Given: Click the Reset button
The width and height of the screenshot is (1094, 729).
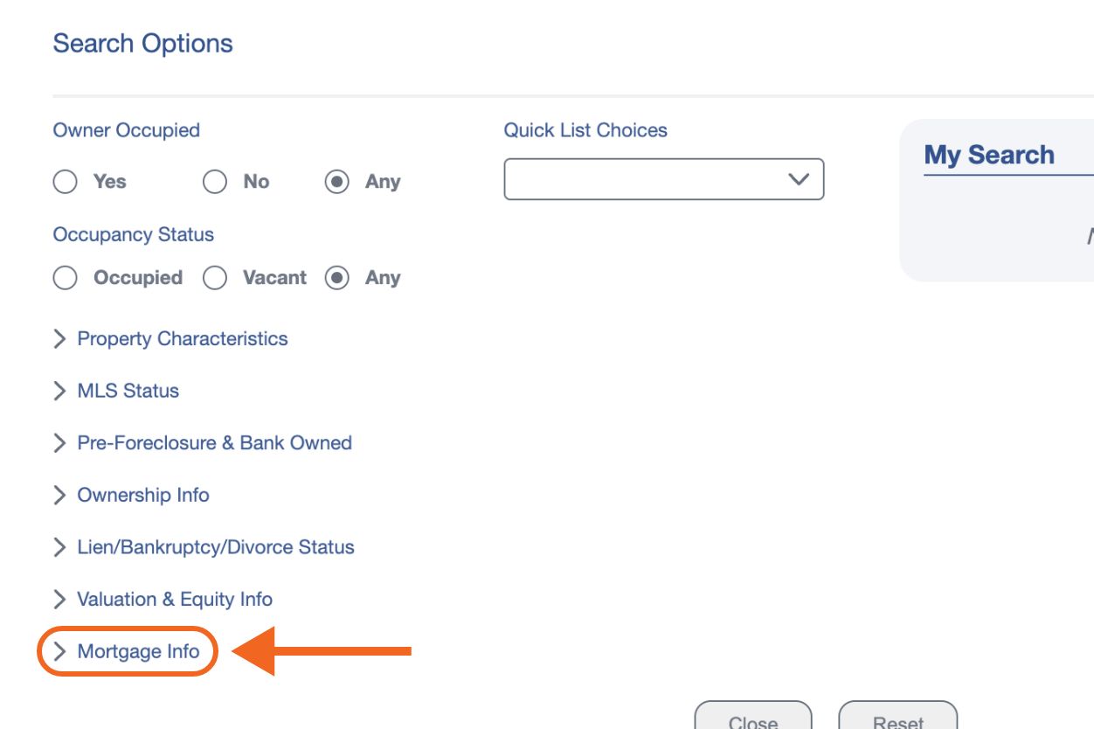Looking at the screenshot, I should point(898,719).
